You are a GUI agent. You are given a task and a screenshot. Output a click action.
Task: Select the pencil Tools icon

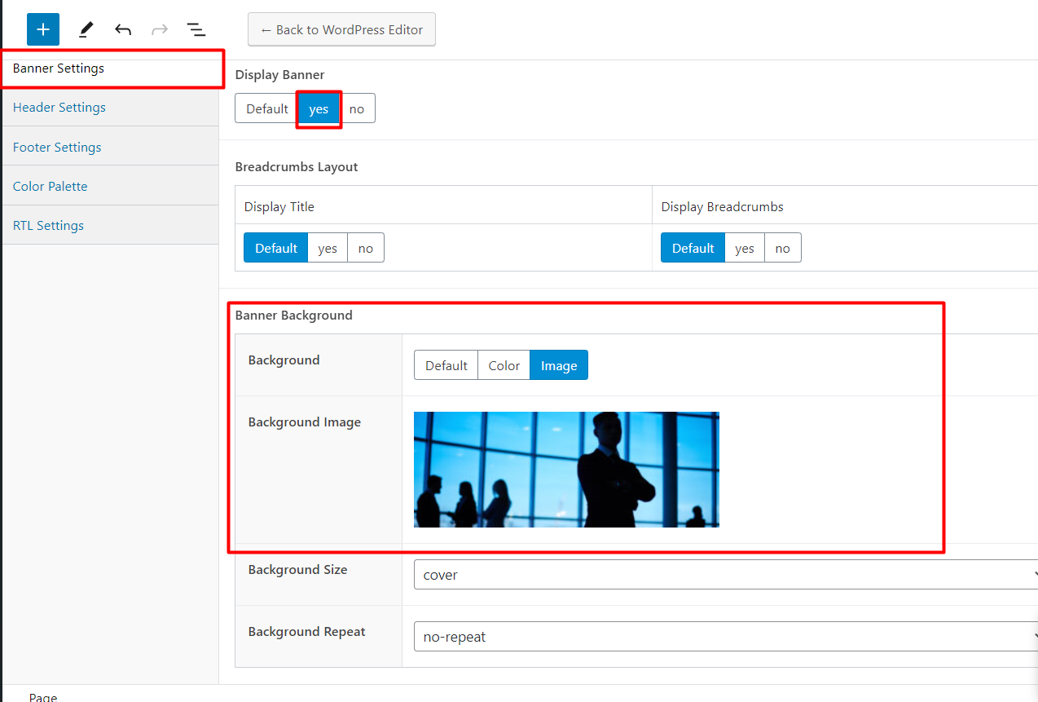86,30
